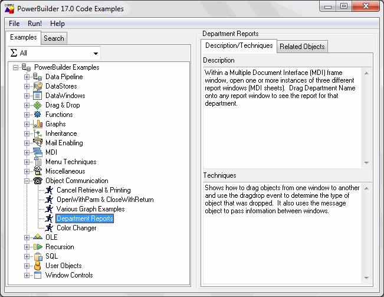Click the DataStores icon in tree
The height and width of the screenshot is (297, 384).
click(x=38, y=86)
